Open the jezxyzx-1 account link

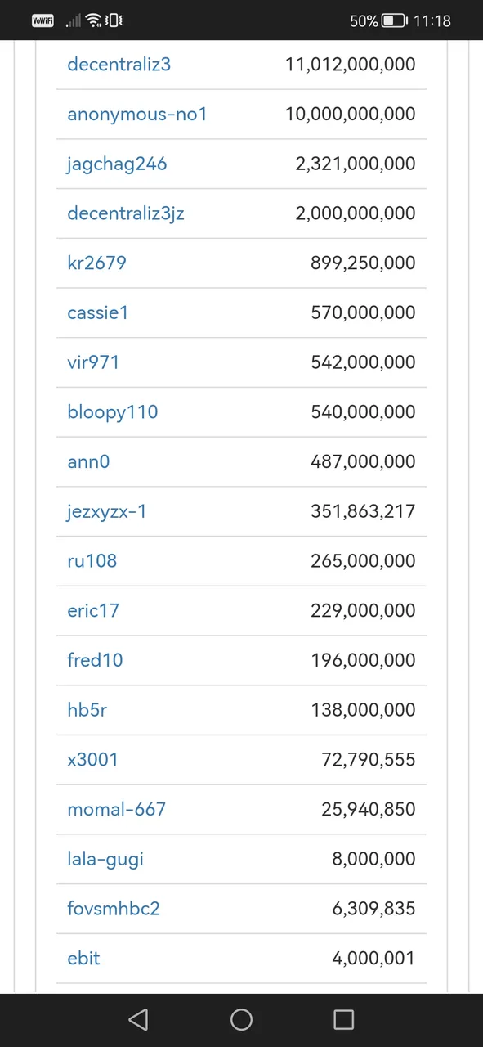click(x=107, y=511)
